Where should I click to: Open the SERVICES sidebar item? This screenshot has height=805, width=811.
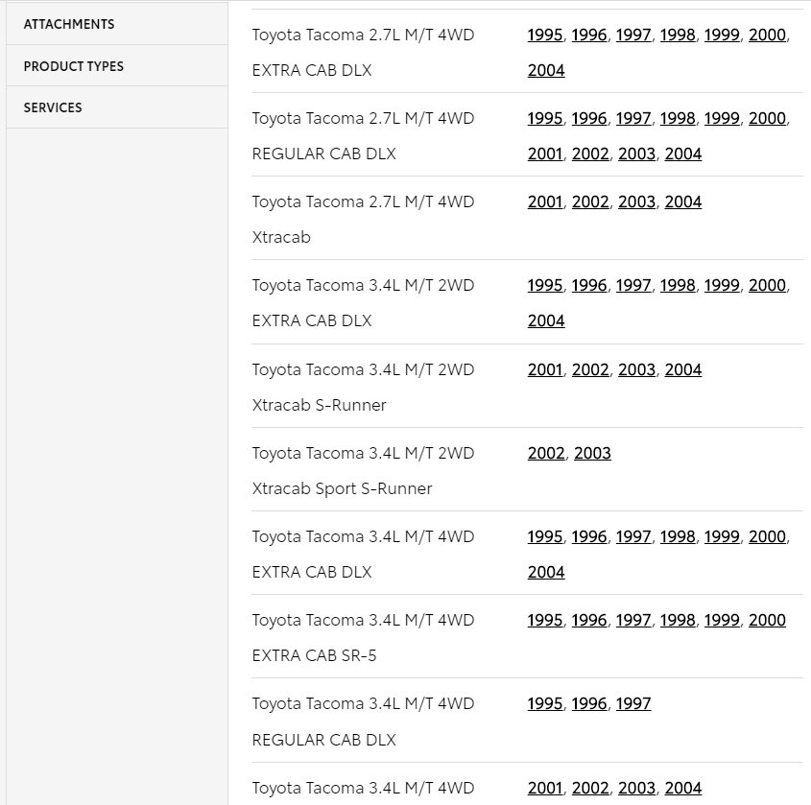tap(117, 107)
